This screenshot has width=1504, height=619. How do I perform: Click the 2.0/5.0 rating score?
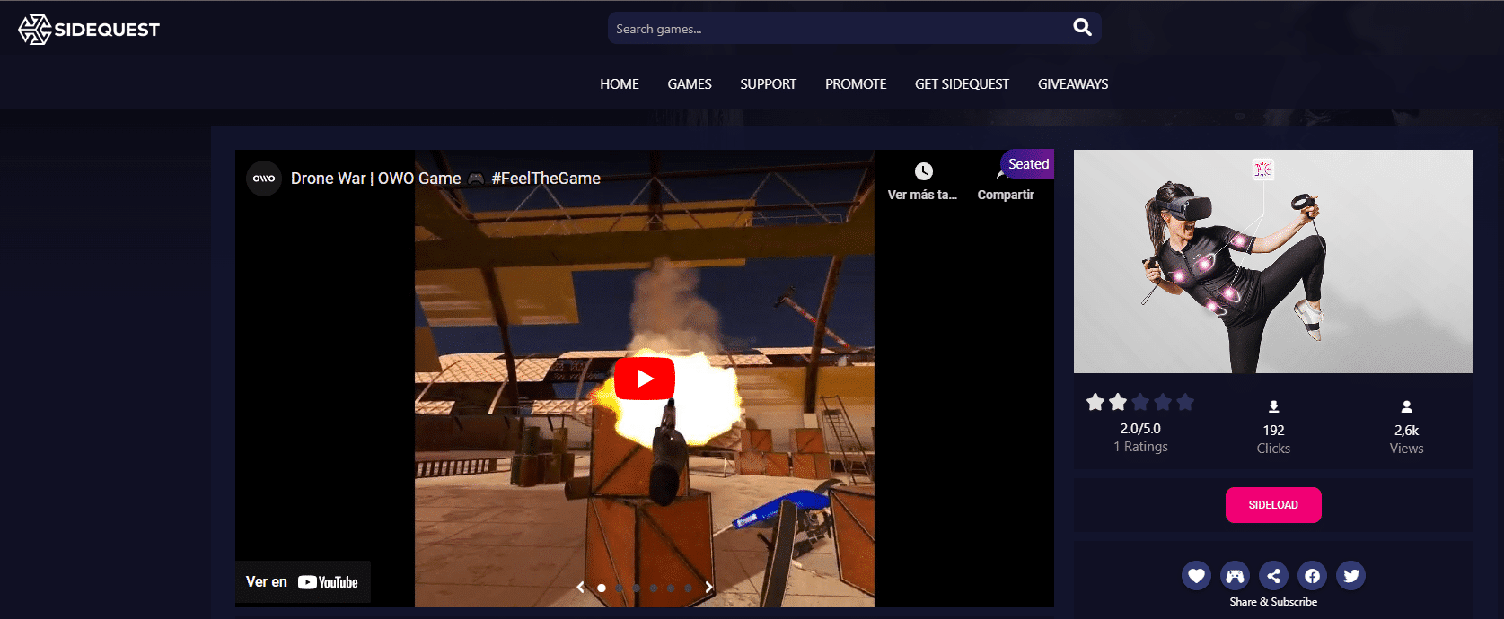pos(1140,429)
